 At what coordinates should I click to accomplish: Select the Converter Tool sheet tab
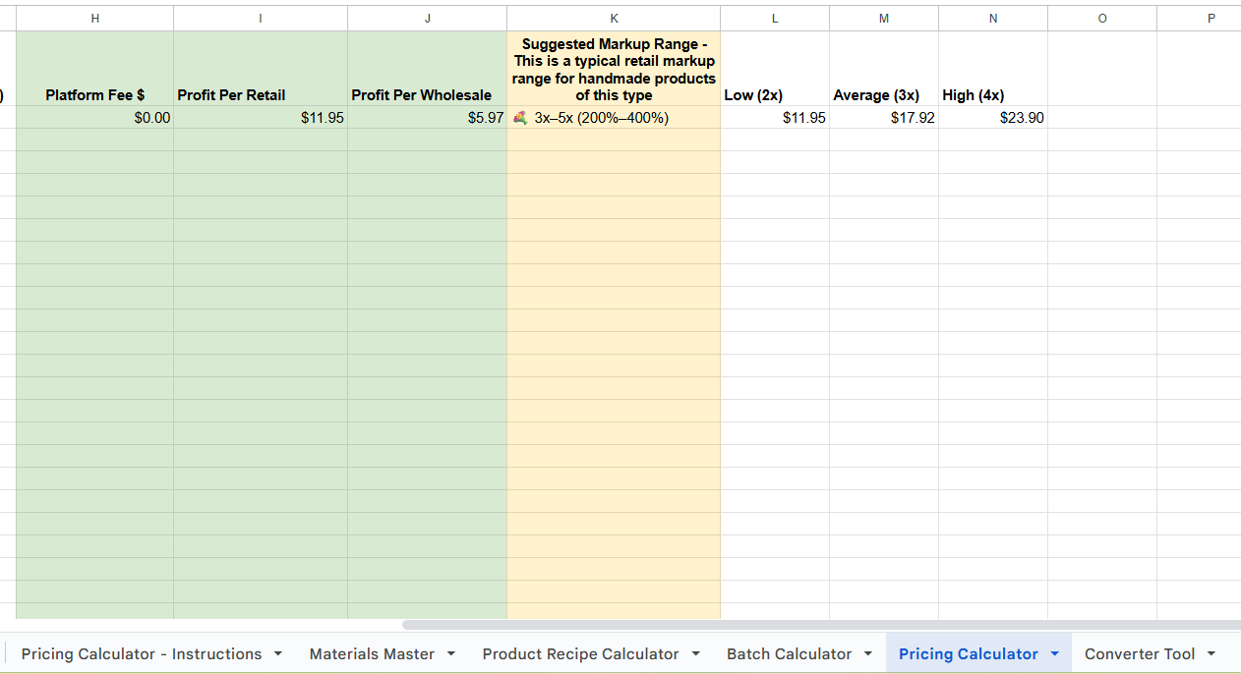coord(1139,654)
